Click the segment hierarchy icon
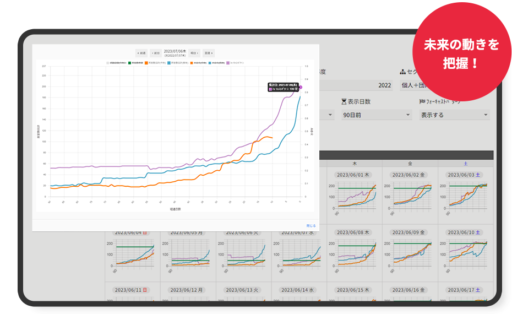 [x=403, y=72]
